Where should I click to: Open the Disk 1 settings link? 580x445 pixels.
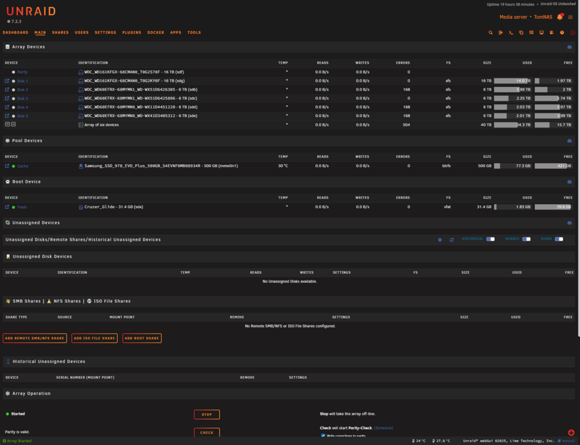pyautogui.click(x=23, y=81)
